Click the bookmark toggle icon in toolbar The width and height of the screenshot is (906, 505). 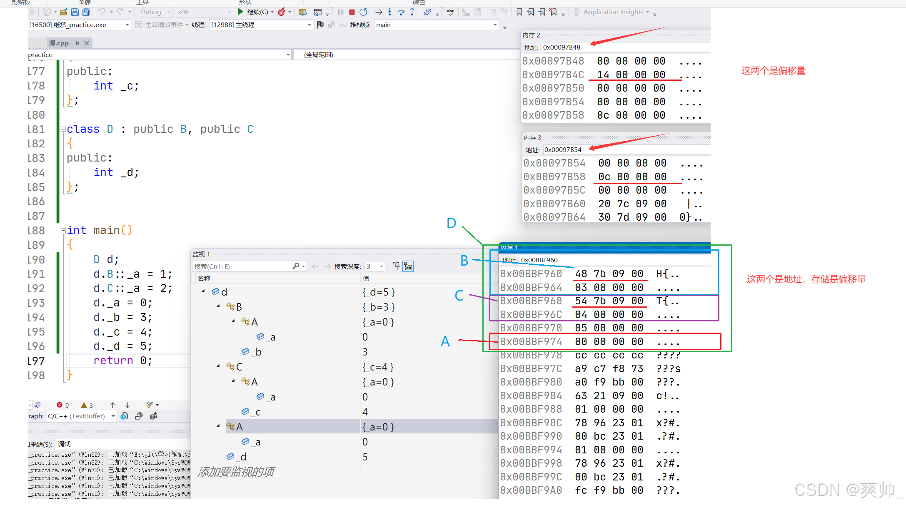point(519,12)
